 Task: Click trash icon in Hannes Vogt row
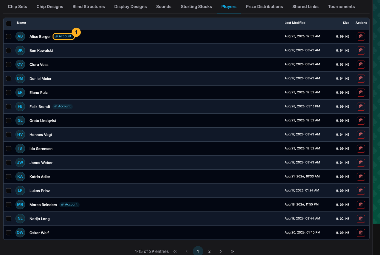tap(361, 135)
